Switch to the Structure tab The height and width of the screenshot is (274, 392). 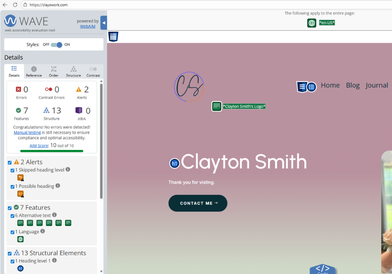(73, 71)
